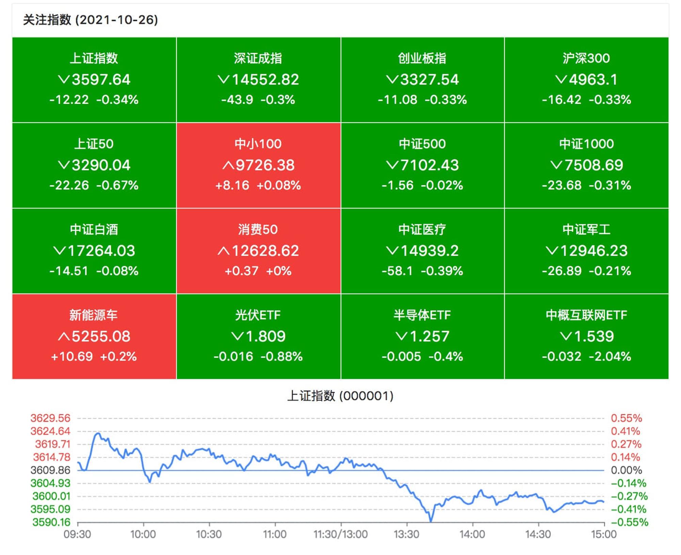This screenshot has height=555, width=681.
Task: Select the red 消费50 tile
Action: point(258,251)
